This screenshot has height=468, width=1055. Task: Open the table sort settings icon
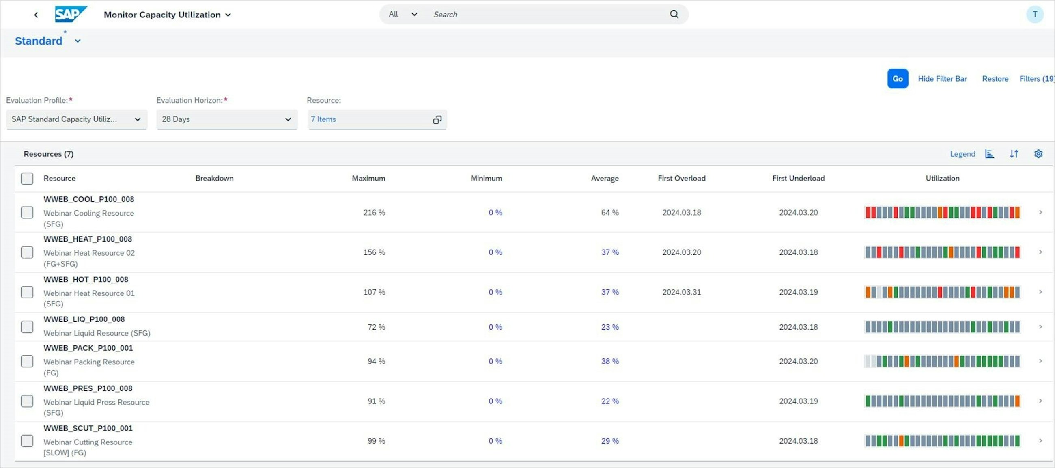point(1014,154)
